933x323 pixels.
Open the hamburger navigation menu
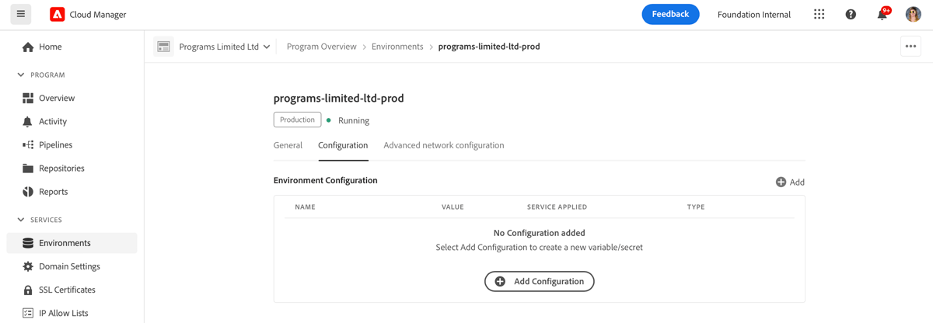coord(21,14)
